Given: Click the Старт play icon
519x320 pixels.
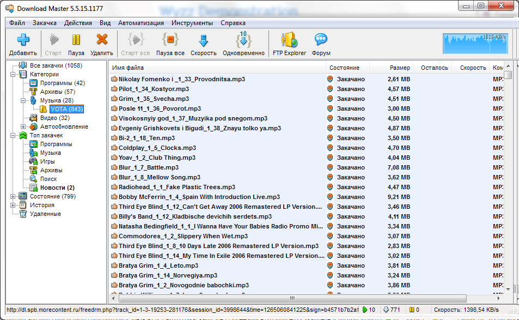Looking at the screenshot, I should click(53, 40).
